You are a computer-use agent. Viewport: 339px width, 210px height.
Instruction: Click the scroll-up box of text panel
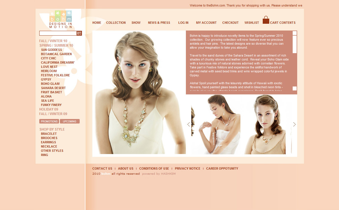point(295,33)
